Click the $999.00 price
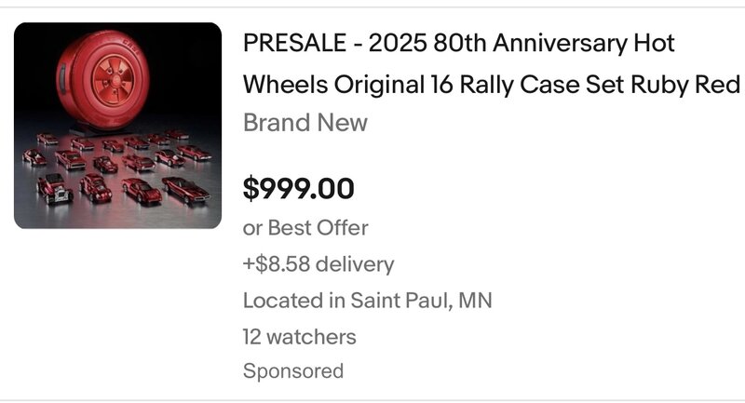The height and width of the screenshot is (403, 745). [x=298, y=189]
